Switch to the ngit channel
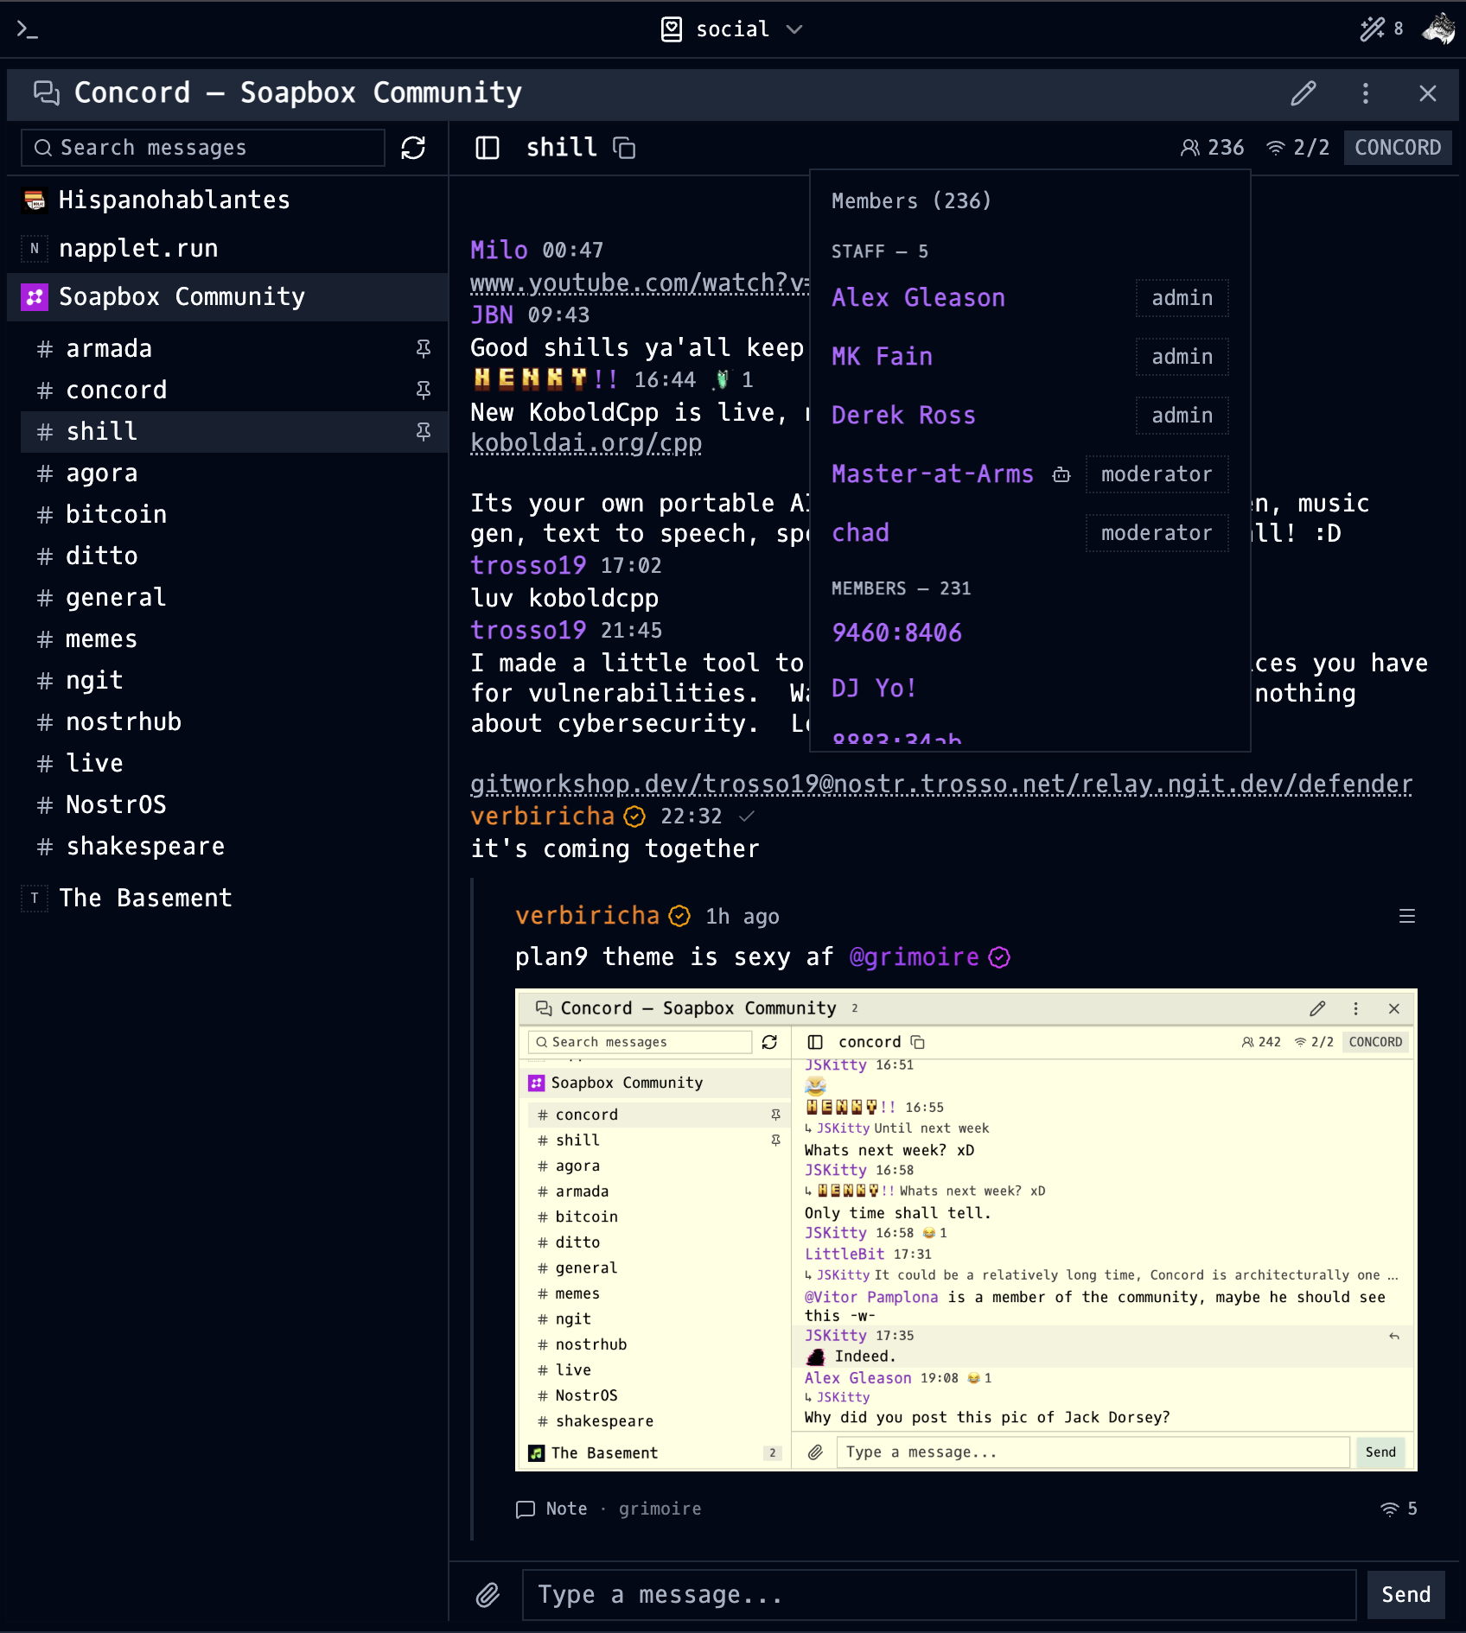The image size is (1466, 1633). (x=233, y=681)
